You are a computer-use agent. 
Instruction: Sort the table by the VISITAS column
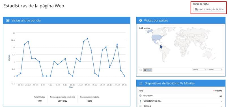219,91
